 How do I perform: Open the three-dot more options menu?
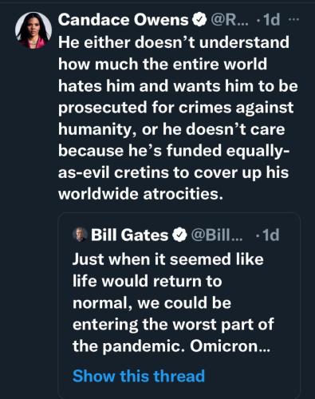pos(293,20)
